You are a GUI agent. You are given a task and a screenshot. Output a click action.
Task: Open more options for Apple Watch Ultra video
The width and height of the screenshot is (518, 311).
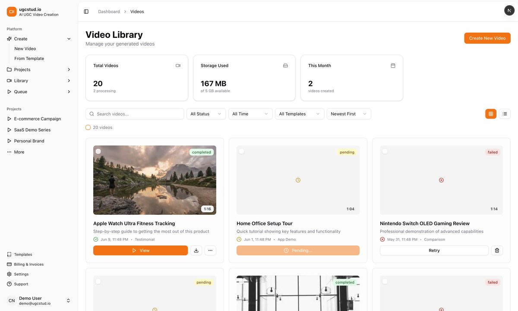tap(210, 251)
